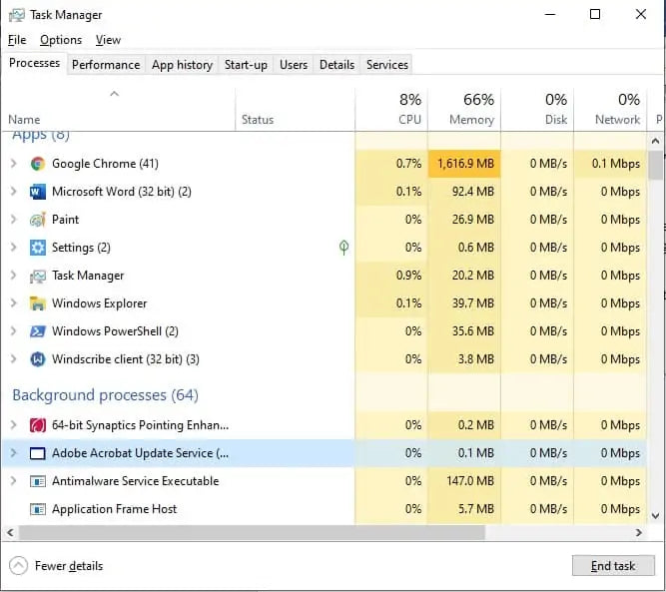Select the Antimalware Service Executable row
This screenshot has height=592, width=666.
pyautogui.click(x=135, y=481)
